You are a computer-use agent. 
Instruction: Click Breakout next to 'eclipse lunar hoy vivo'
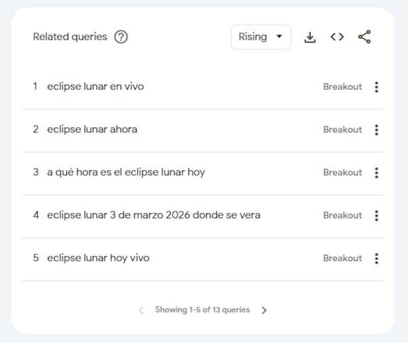pyautogui.click(x=342, y=258)
